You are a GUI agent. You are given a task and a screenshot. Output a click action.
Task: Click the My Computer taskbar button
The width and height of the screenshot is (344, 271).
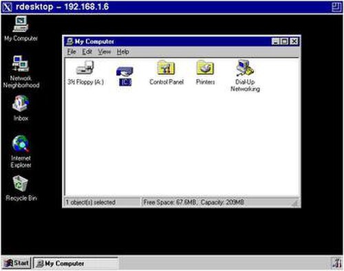tap(76, 263)
